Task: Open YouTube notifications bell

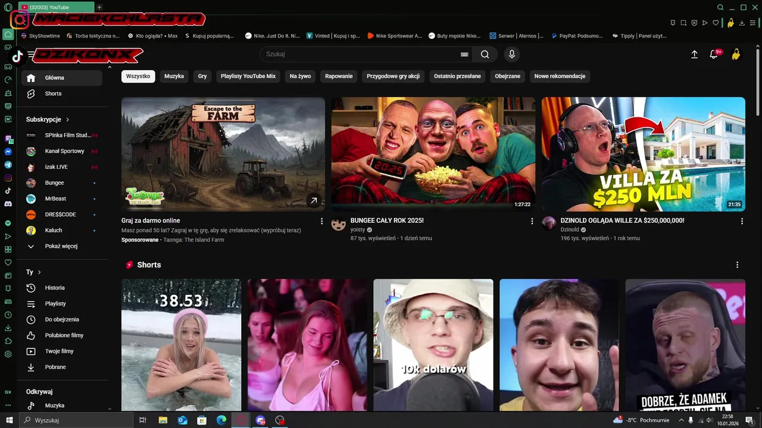Action: pos(714,54)
